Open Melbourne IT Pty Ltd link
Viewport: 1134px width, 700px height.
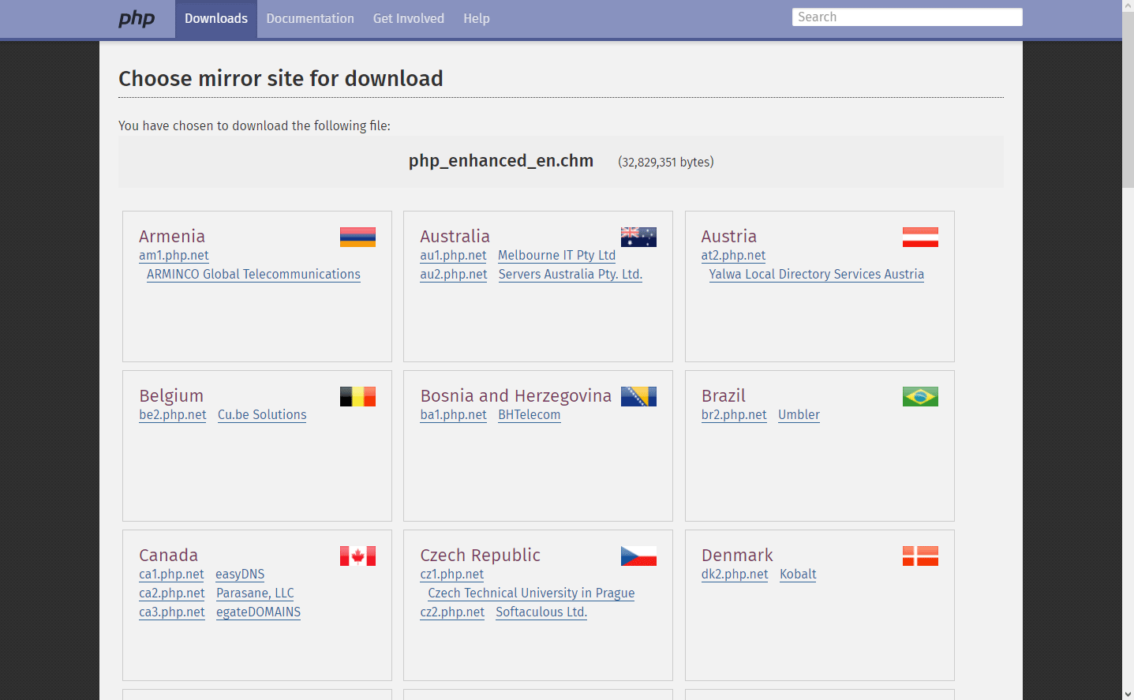coord(556,256)
